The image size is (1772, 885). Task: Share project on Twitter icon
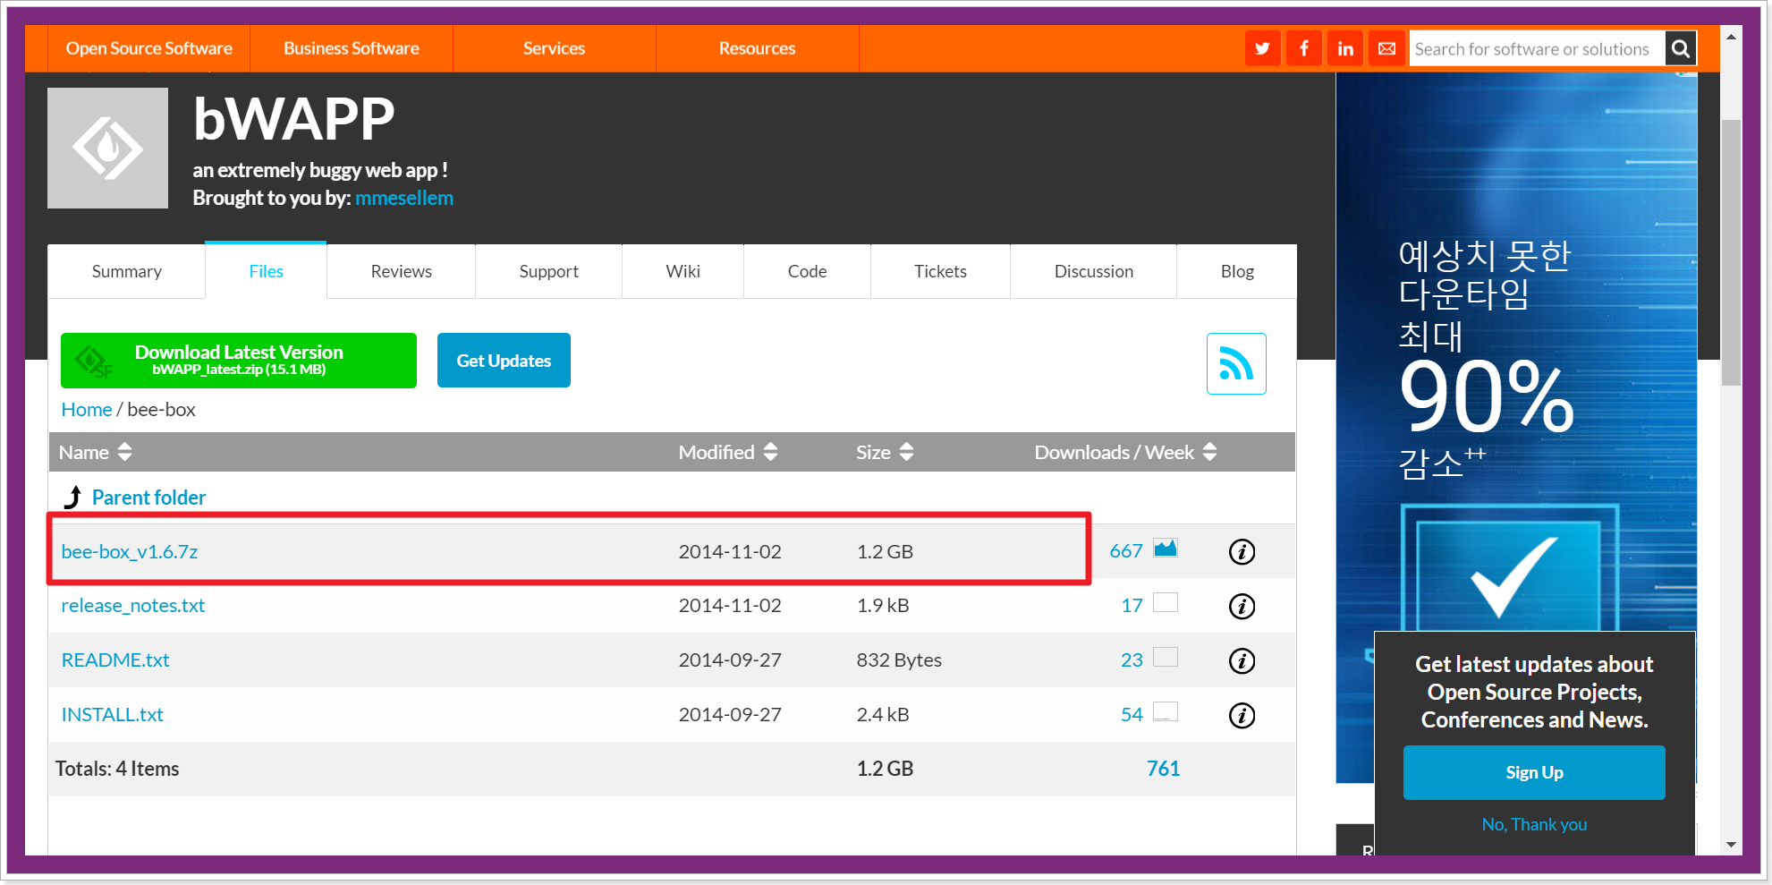tap(1262, 48)
